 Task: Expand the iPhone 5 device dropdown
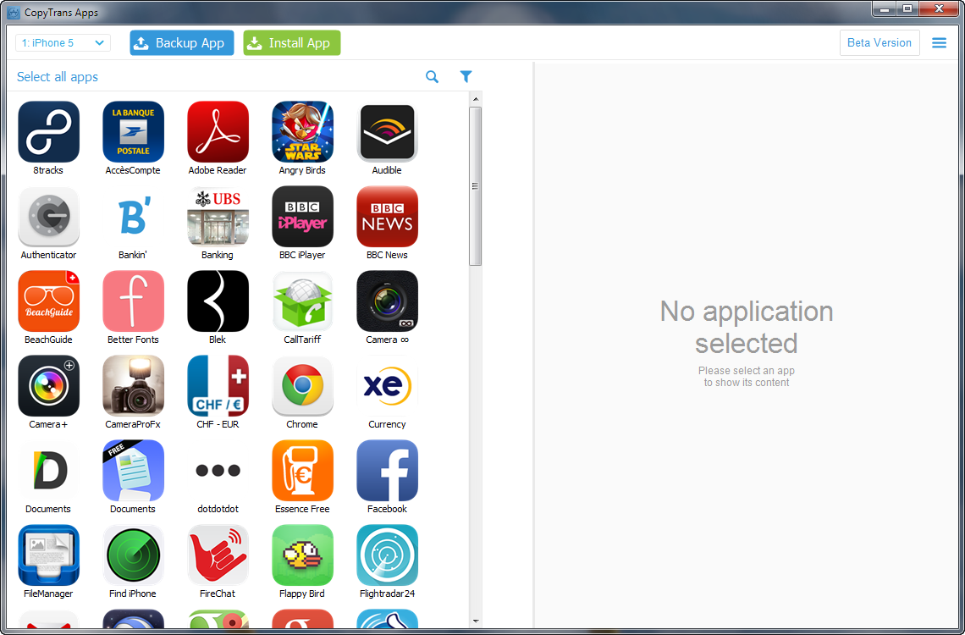63,43
